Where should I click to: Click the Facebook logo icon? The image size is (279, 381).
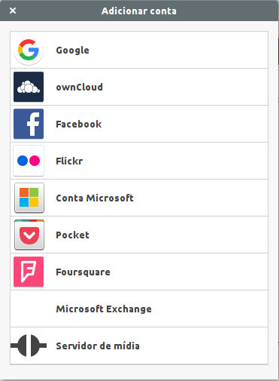point(29,124)
